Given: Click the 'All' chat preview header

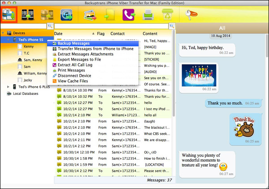Looking at the screenshot, I should pos(222,28).
